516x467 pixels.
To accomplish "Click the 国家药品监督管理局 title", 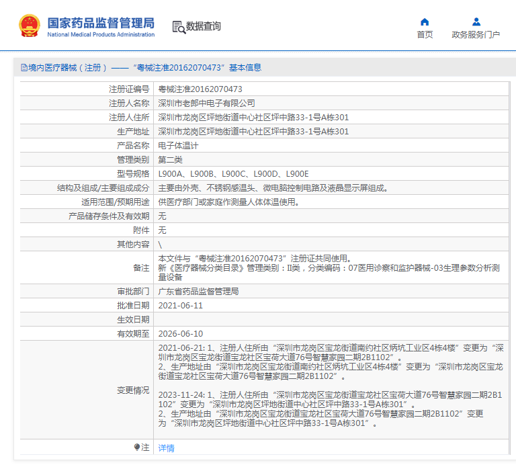I will click(101, 23).
